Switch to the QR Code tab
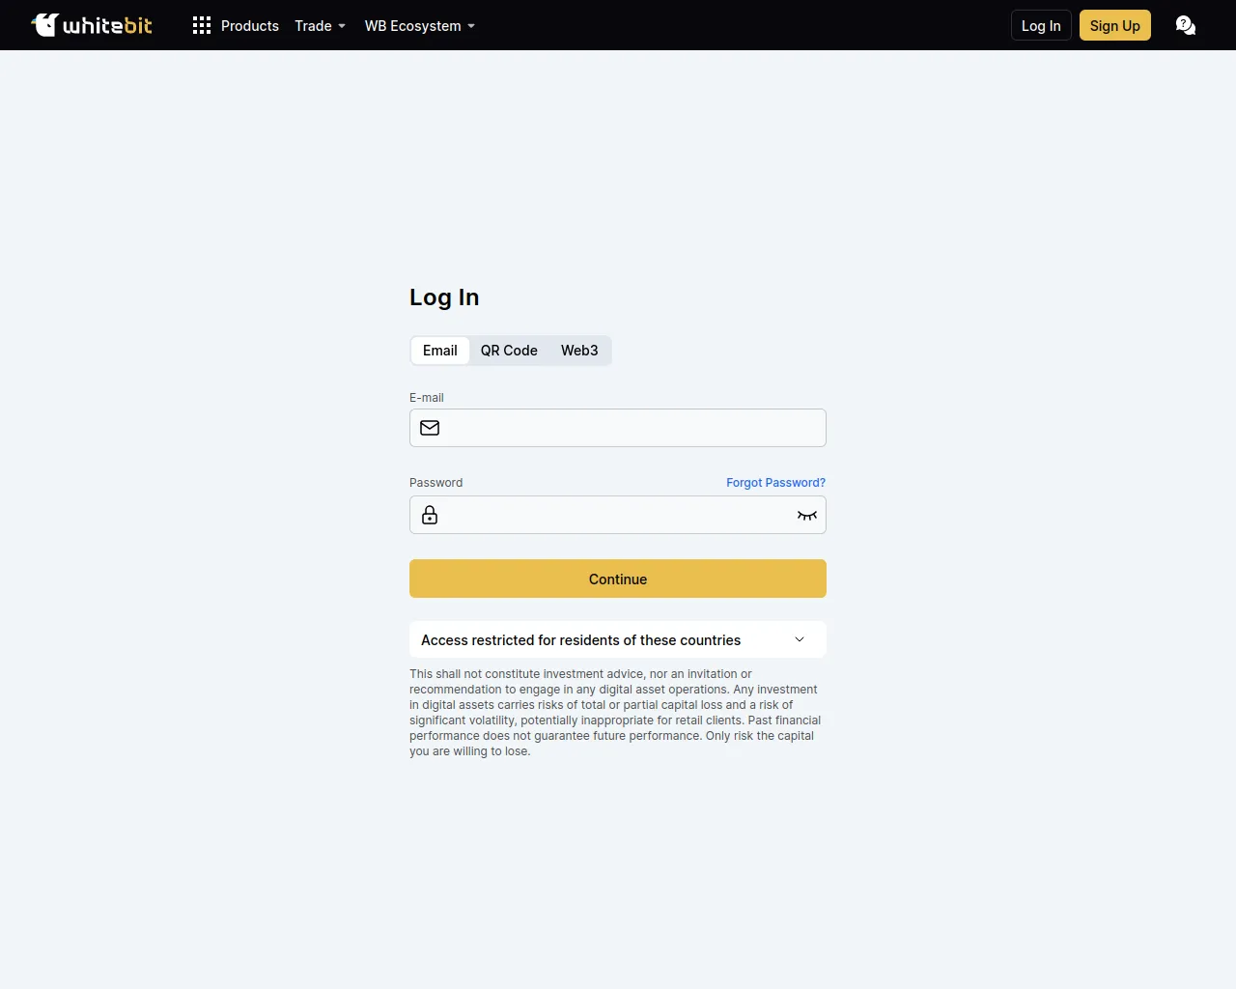1236x989 pixels. 509,351
